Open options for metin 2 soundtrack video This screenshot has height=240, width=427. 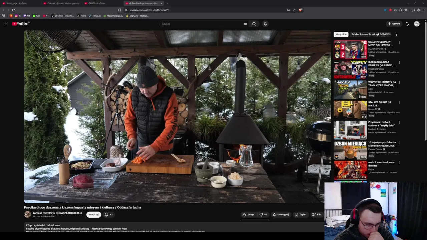399,163
